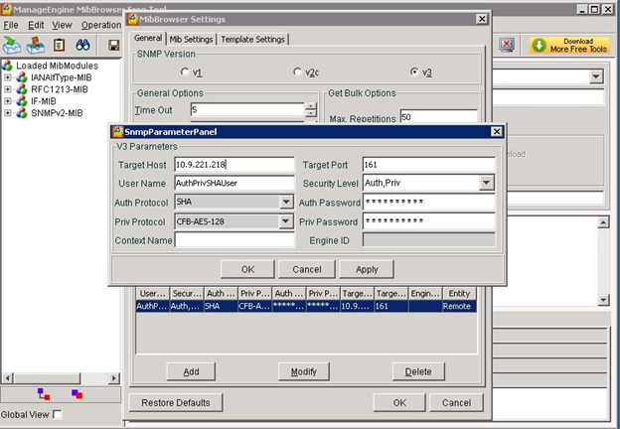Select the AuthP... user table row cell
620x429 pixels.
point(152,306)
